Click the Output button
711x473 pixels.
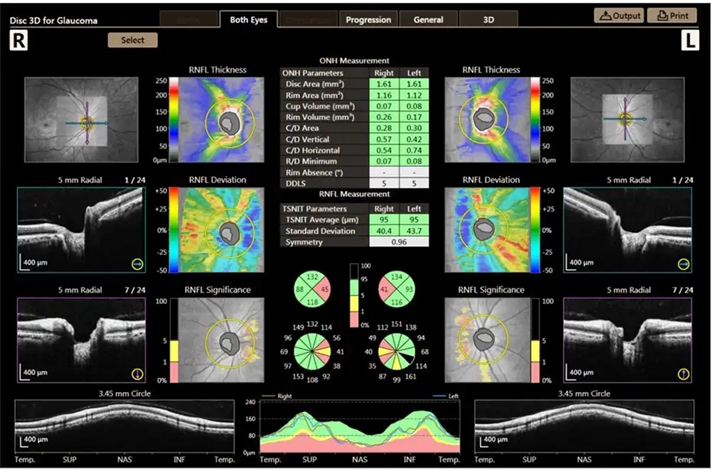pos(618,16)
